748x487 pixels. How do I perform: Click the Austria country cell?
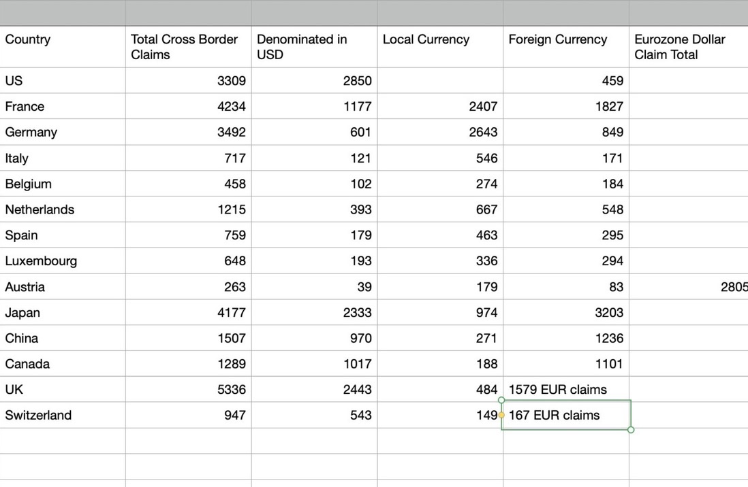click(63, 287)
